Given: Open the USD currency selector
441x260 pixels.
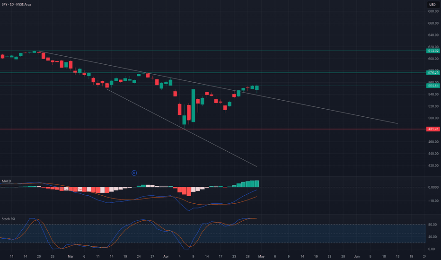Looking at the screenshot, I should tap(432, 5).
